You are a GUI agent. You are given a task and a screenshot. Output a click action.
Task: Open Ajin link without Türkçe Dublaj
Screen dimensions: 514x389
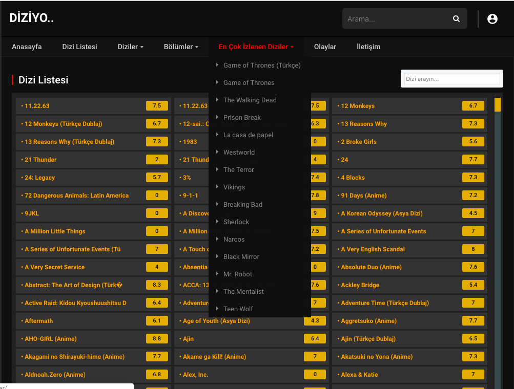(x=188, y=338)
